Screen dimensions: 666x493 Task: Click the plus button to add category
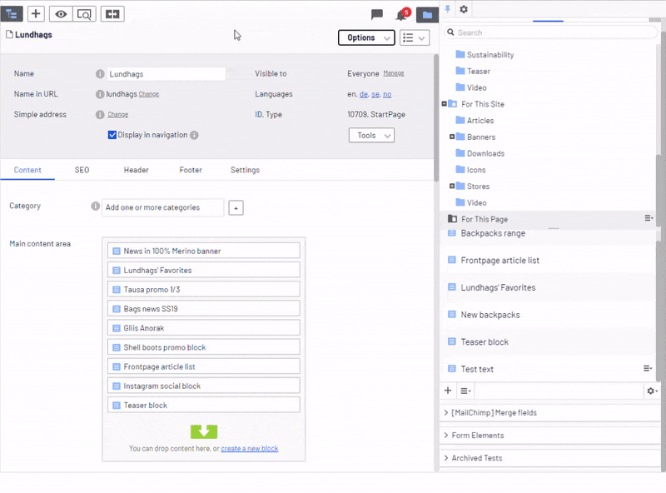236,208
